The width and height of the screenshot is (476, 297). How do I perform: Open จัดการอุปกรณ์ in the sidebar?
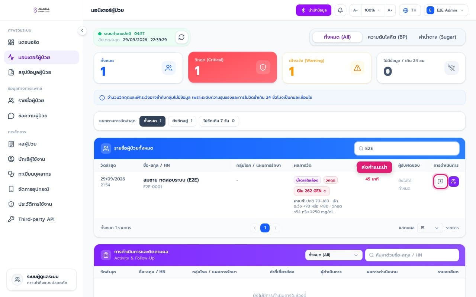point(42,189)
